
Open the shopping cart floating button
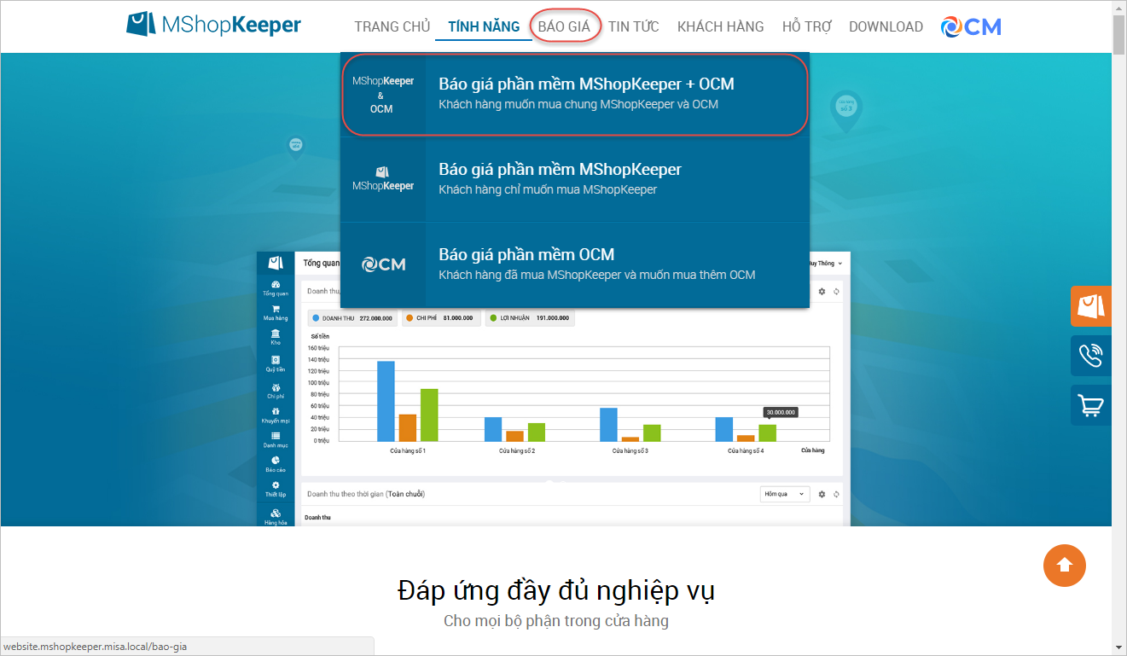[x=1091, y=405]
